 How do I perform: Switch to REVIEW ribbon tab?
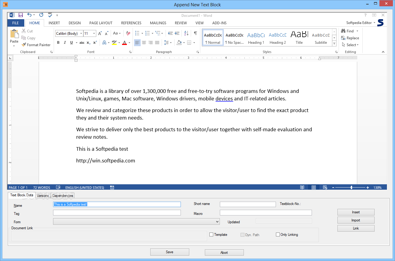(x=181, y=23)
